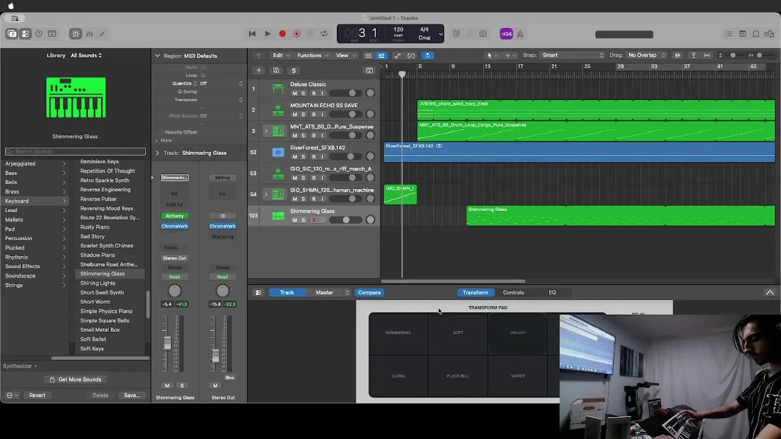Show automation button in Tracks toolbar
Viewport: 781px width, 439px height.
[x=397, y=55]
